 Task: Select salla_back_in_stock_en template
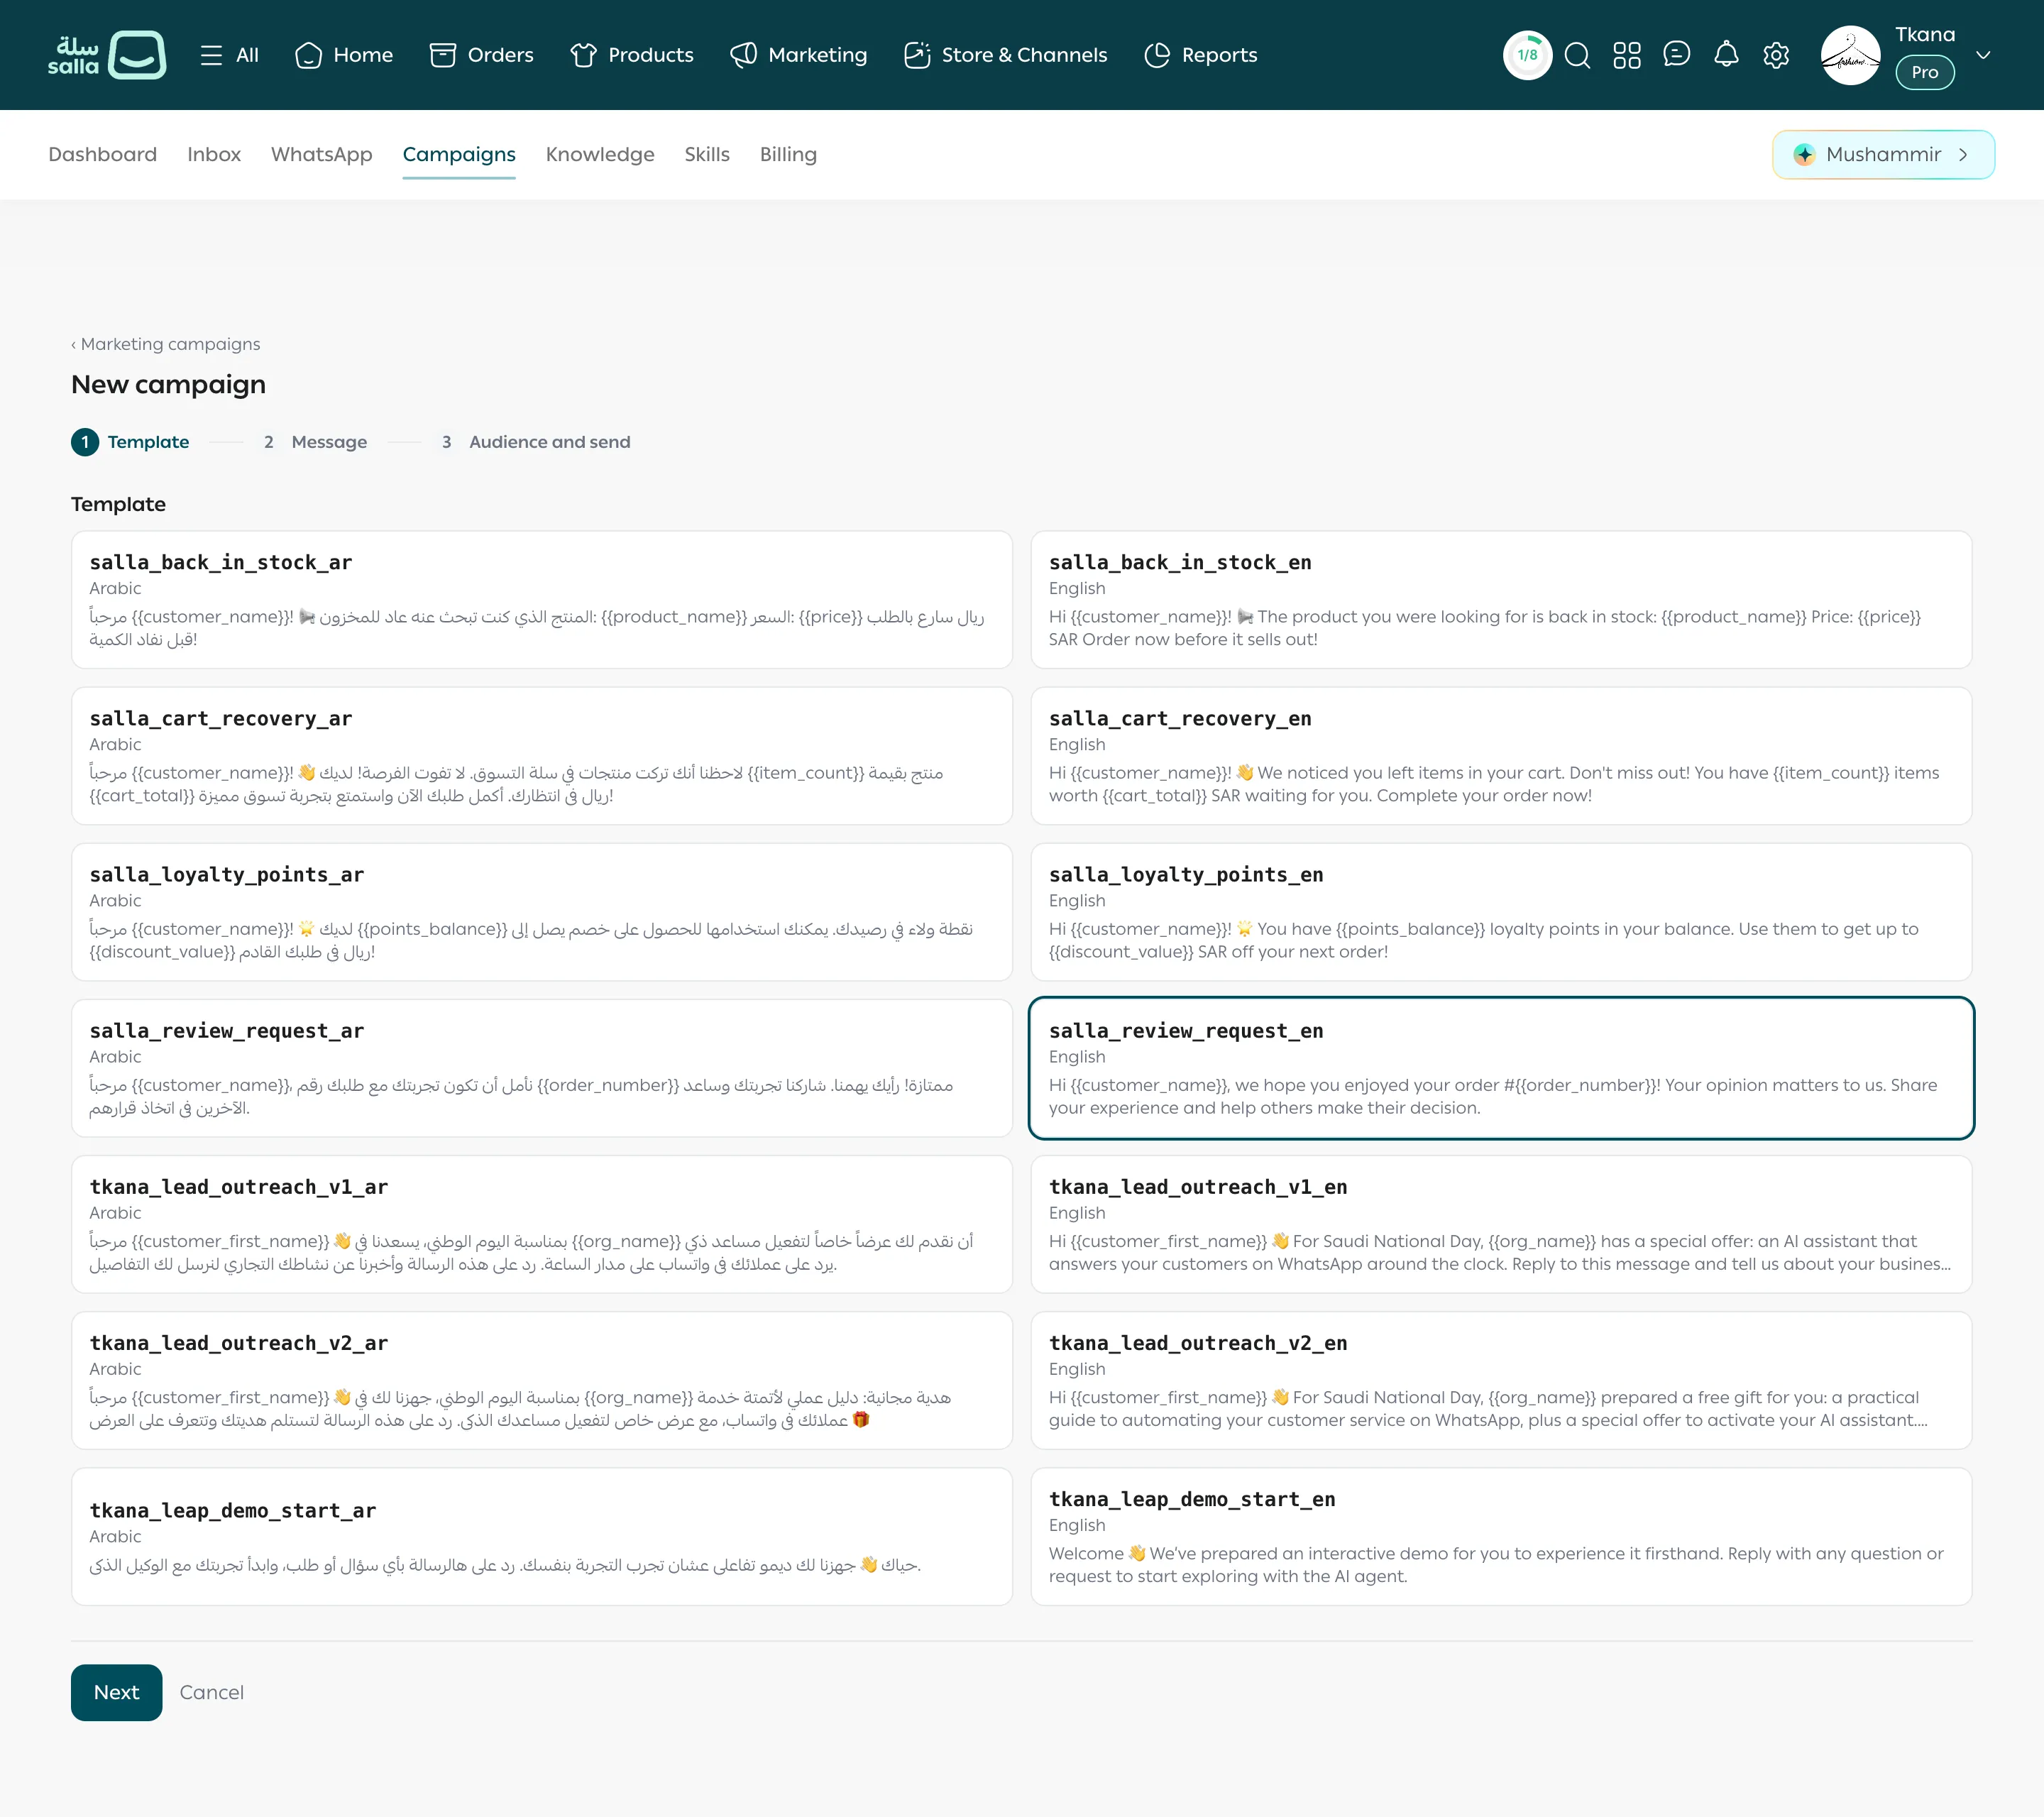(x=1501, y=600)
